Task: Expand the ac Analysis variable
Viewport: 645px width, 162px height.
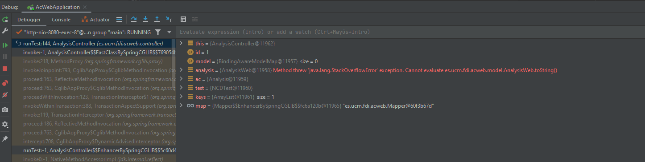Action: (x=181, y=79)
